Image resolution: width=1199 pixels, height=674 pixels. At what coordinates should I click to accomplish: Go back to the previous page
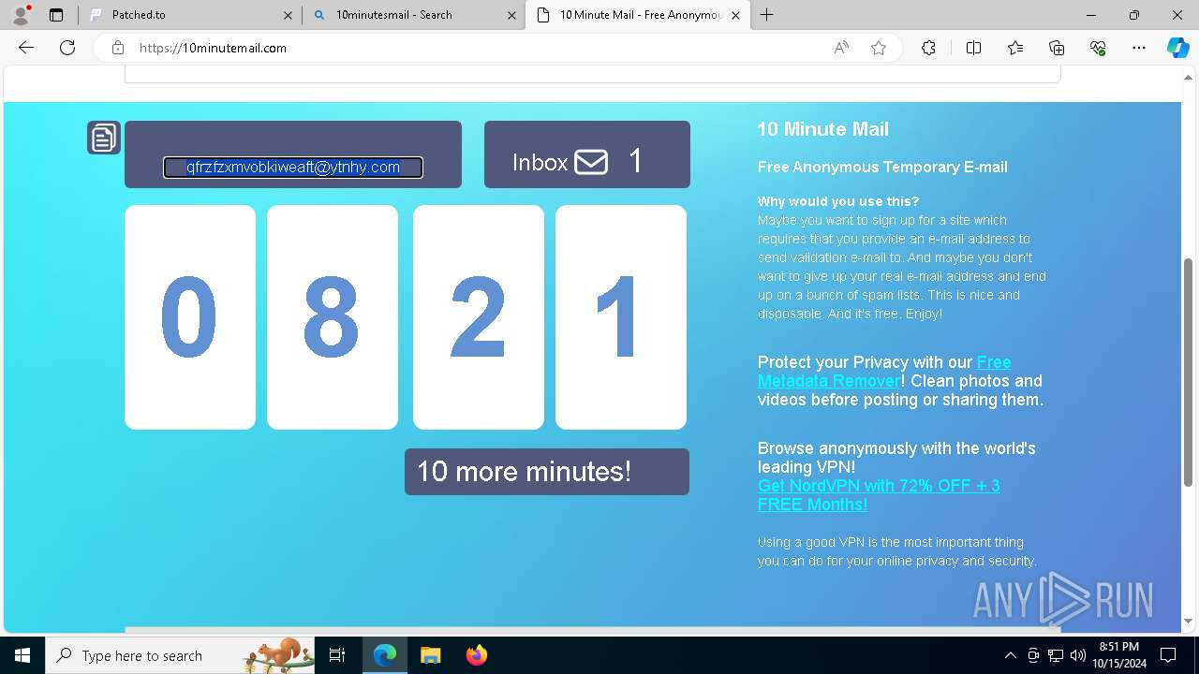click(26, 48)
